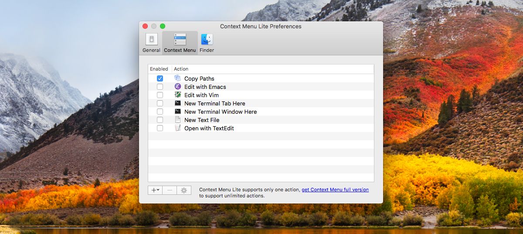Open the add action plus dropdown
The height and width of the screenshot is (234, 523).
[155, 190]
